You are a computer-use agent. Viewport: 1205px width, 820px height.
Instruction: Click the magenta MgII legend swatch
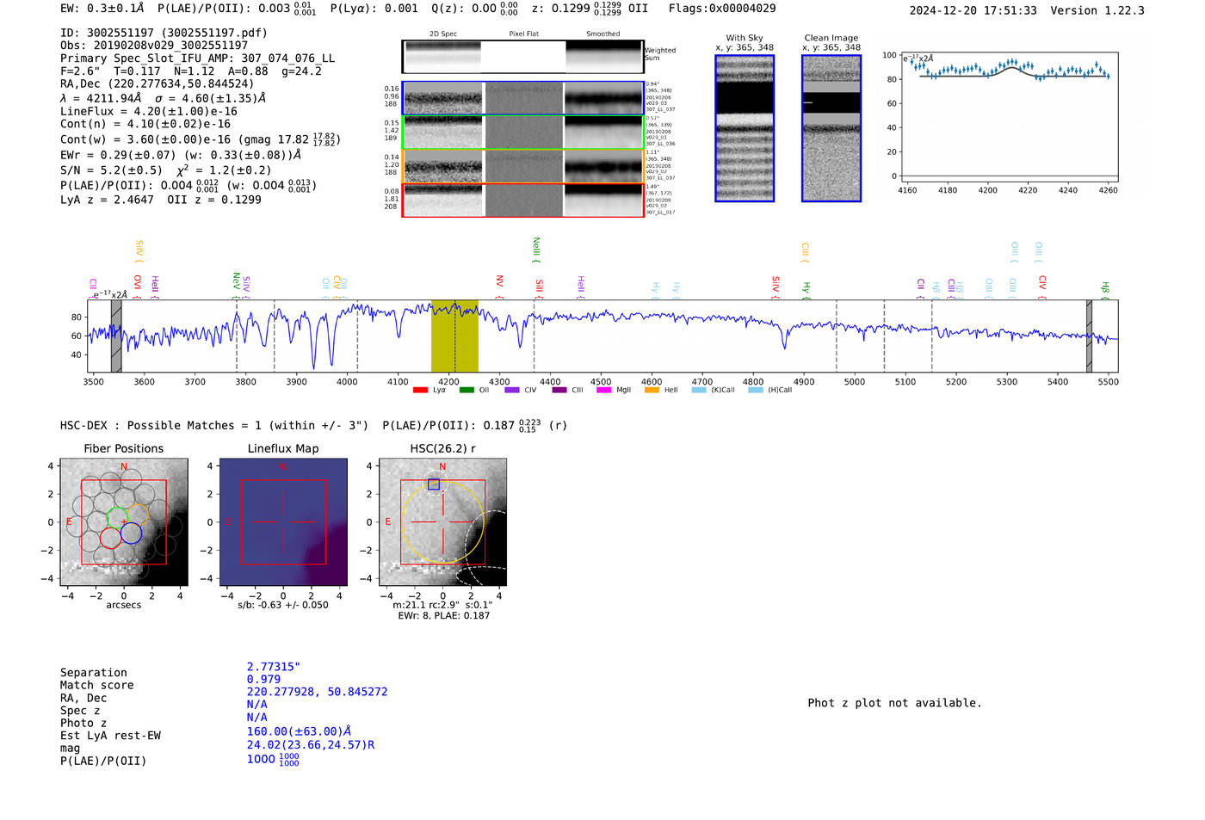point(603,391)
